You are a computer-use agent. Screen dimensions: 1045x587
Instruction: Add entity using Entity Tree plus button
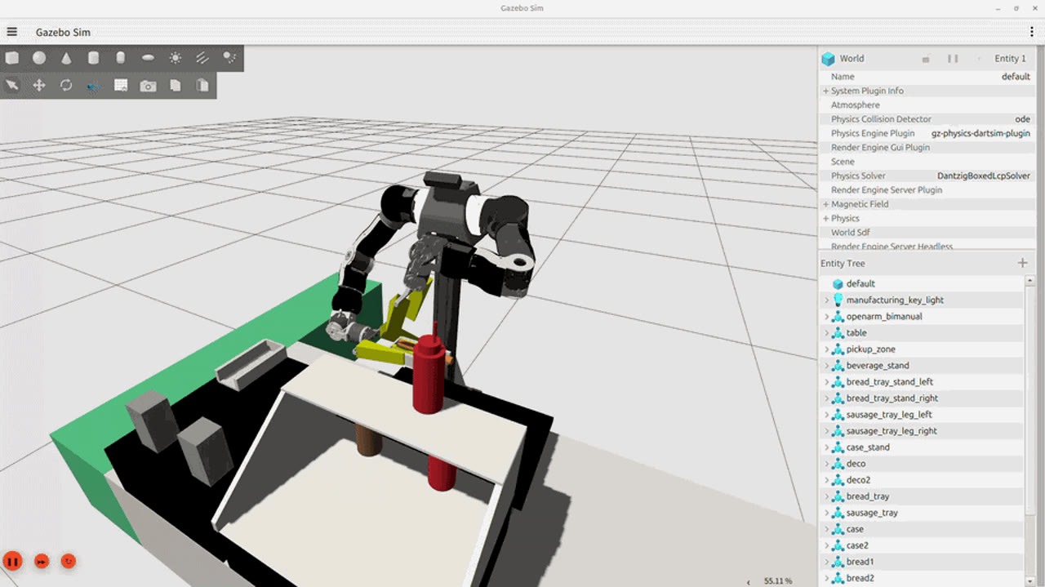click(x=1022, y=263)
